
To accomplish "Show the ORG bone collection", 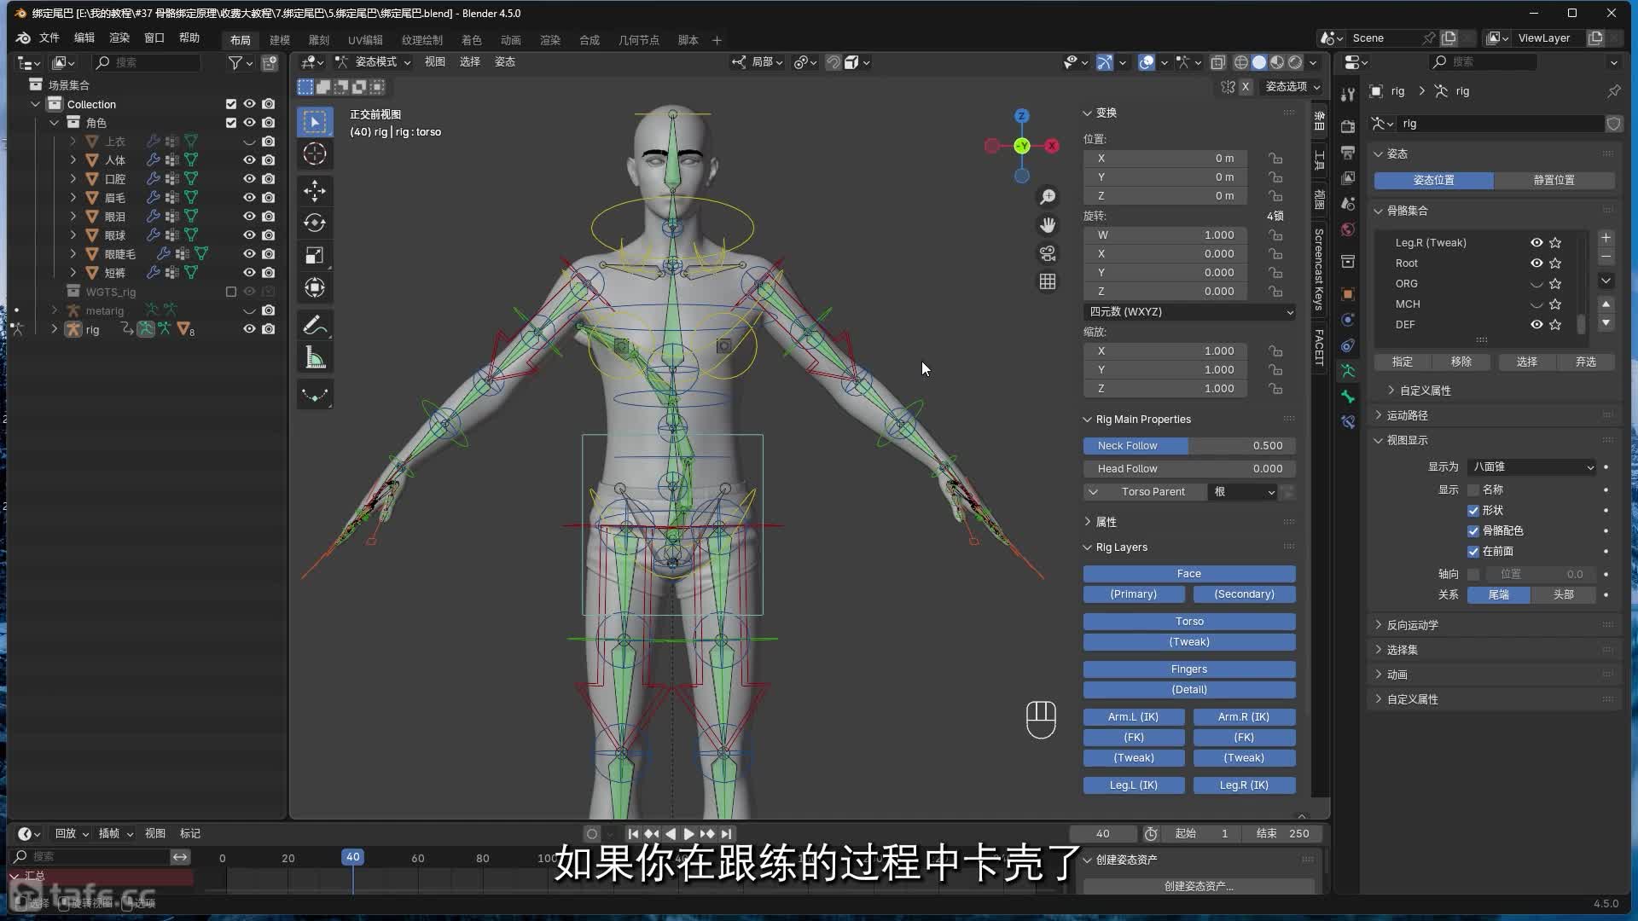I will click(1536, 284).
